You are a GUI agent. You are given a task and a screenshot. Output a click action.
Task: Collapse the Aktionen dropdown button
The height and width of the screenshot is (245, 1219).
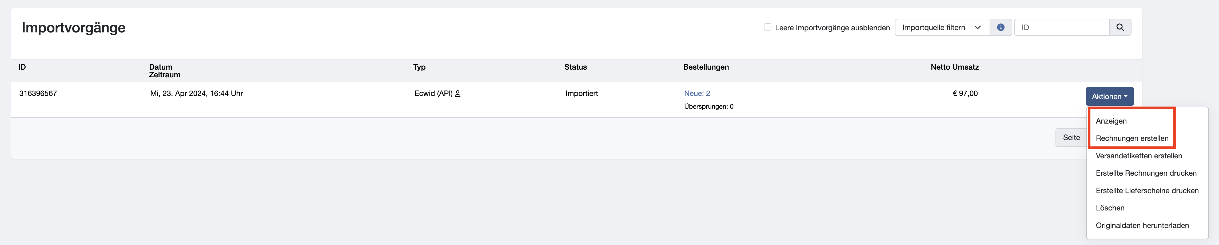click(x=1109, y=96)
